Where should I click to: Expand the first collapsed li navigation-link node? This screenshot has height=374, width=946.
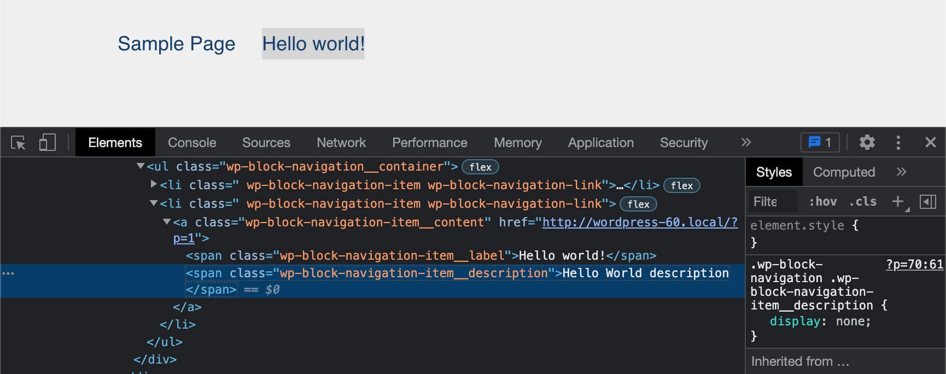coord(154,185)
